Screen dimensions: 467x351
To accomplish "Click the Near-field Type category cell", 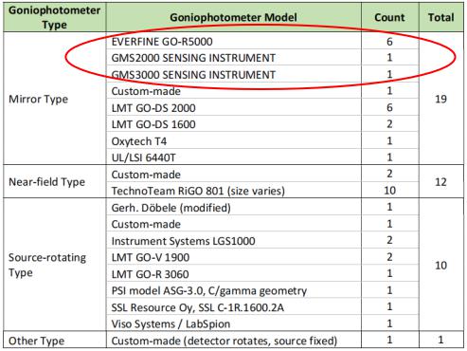I will (55, 182).
